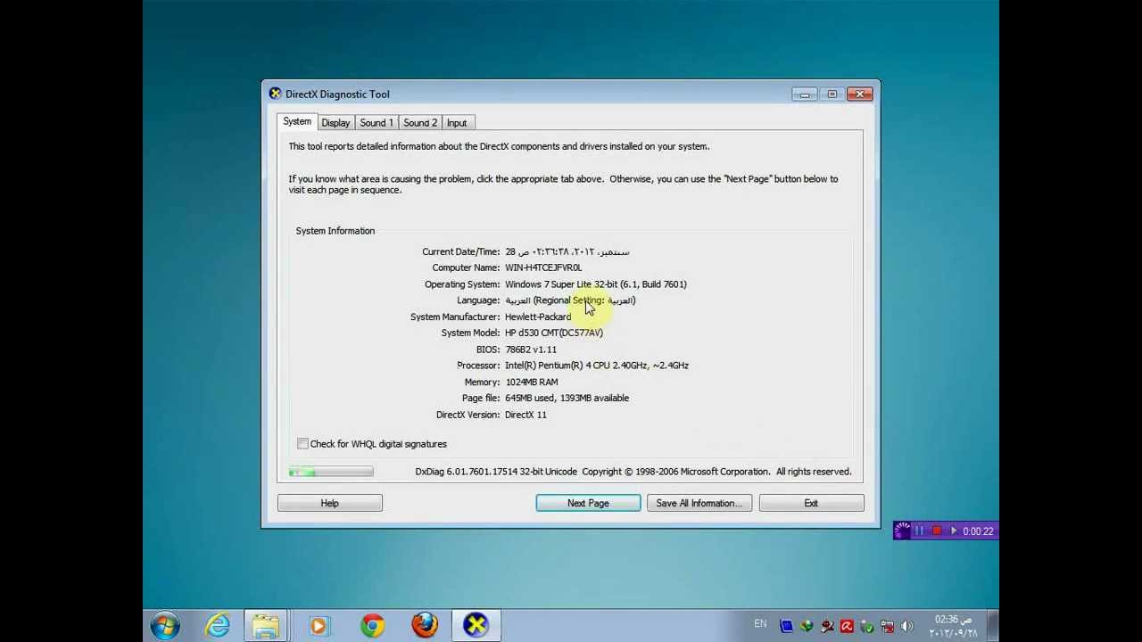The width and height of the screenshot is (1142, 642).
Task: Open the Sound 2 tab
Action: 420,123
